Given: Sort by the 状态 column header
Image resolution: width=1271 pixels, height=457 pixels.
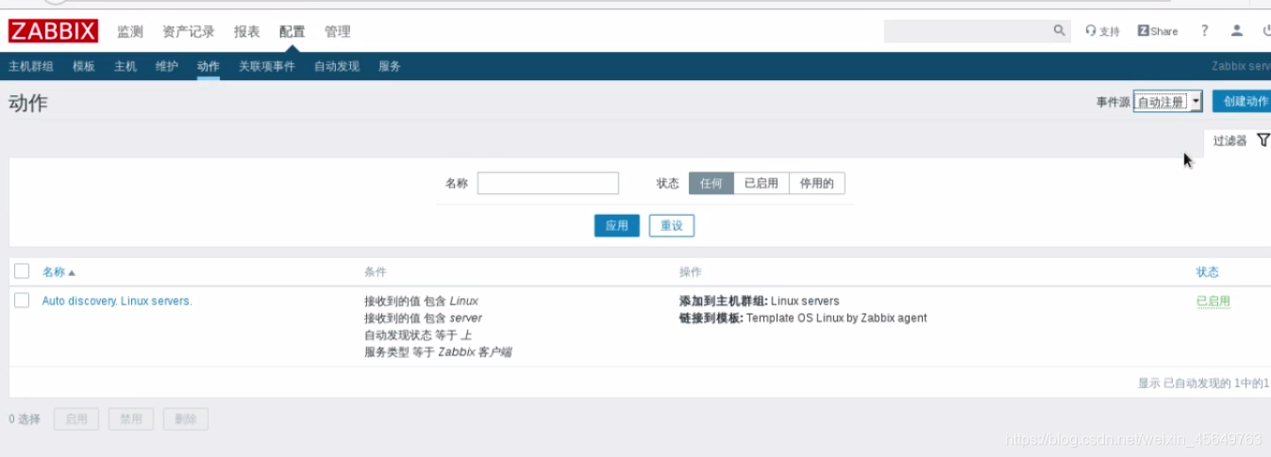Looking at the screenshot, I should [1208, 271].
